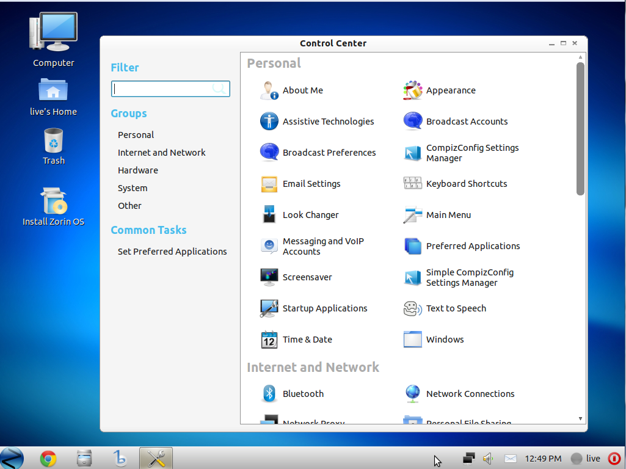Open Startup Applications
The height and width of the screenshot is (469, 626).
coord(324,308)
